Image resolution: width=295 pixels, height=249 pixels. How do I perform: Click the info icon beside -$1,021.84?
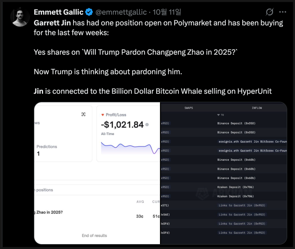pos(147,125)
